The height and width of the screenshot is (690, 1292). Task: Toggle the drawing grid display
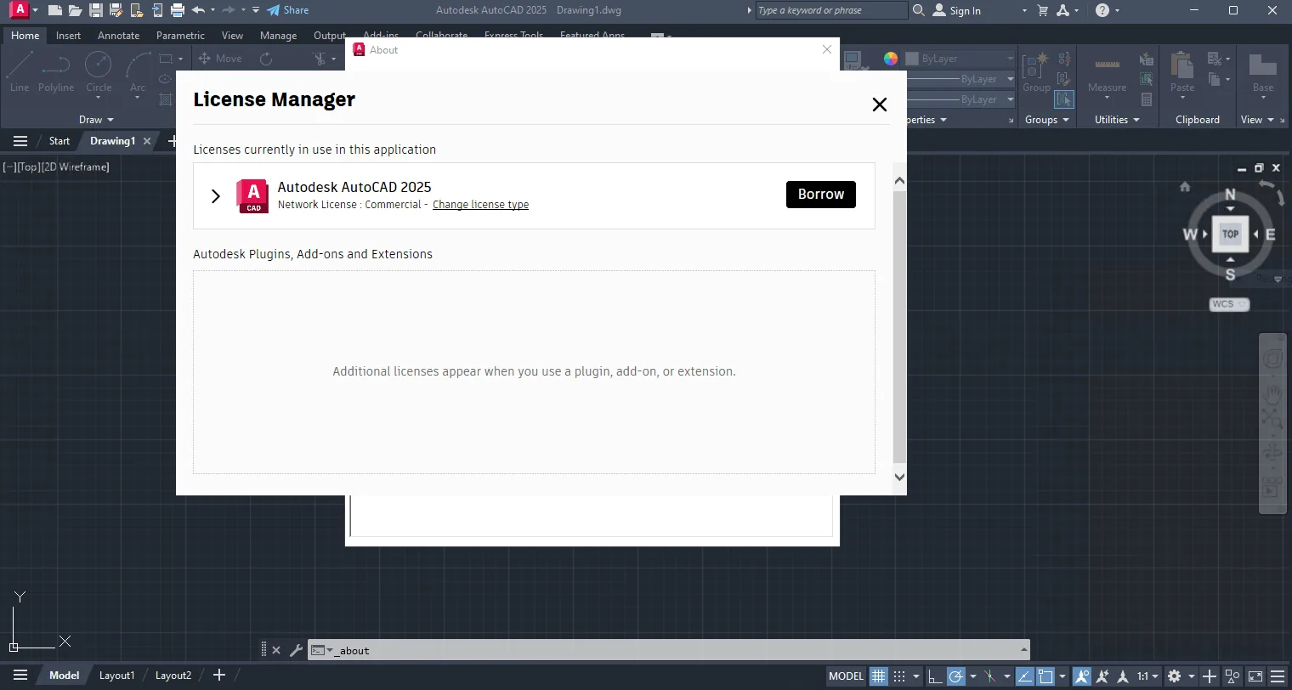879,676
